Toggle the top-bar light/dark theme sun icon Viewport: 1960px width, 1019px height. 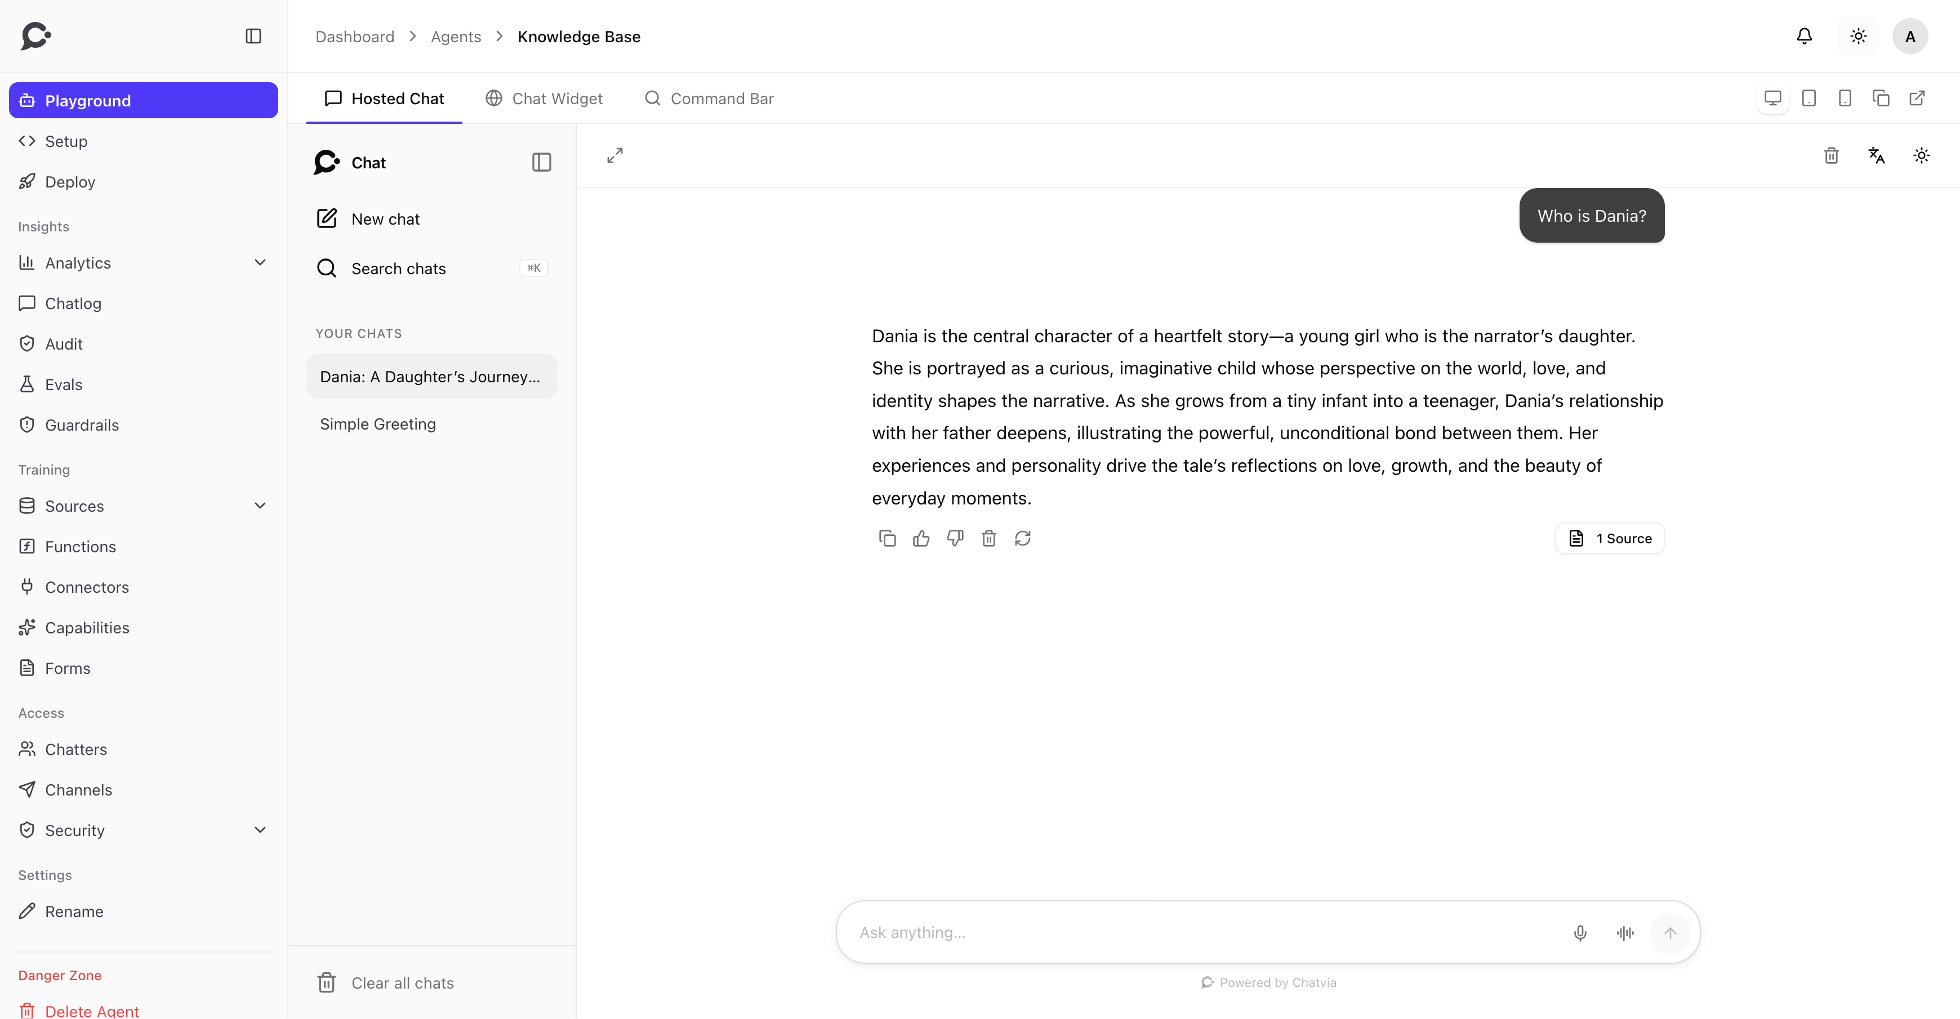tap(1858, 37)
